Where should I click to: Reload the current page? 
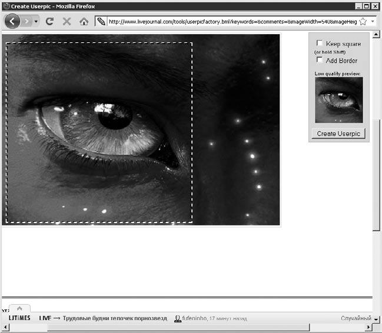coord(50,21)
